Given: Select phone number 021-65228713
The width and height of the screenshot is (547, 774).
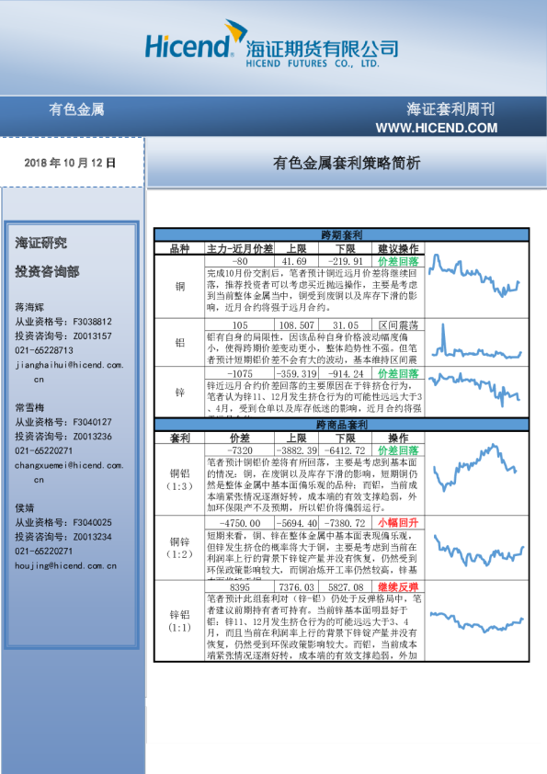Looking at the screenshot, I should point(44,350).
